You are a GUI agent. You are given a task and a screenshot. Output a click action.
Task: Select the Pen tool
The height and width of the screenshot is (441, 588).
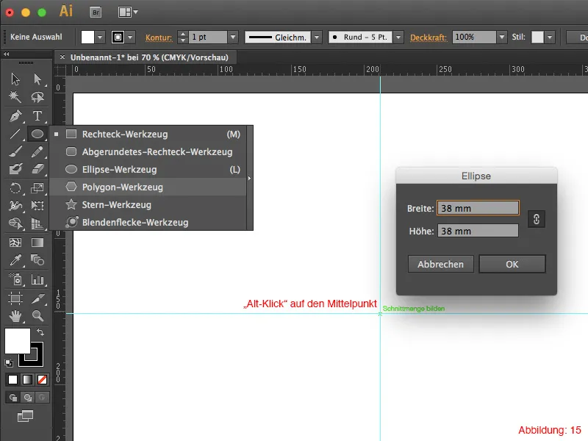click(x=15, y=116)
